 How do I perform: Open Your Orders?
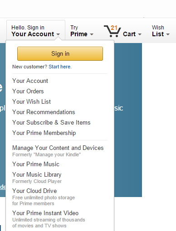click(28, 91)
